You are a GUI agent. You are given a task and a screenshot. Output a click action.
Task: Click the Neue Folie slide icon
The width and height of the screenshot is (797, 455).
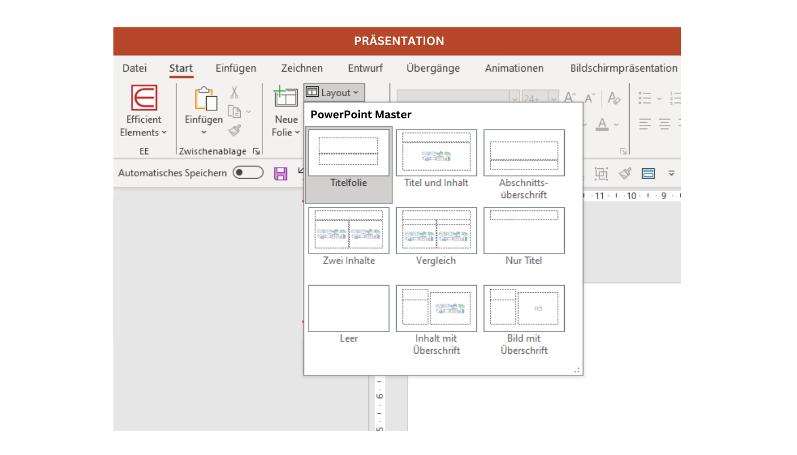click(286, 97)
